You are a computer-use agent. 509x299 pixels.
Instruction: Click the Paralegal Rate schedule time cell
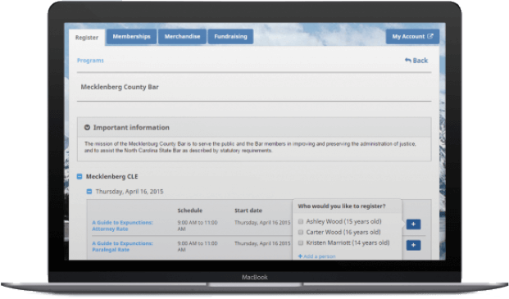coord(198,247)
